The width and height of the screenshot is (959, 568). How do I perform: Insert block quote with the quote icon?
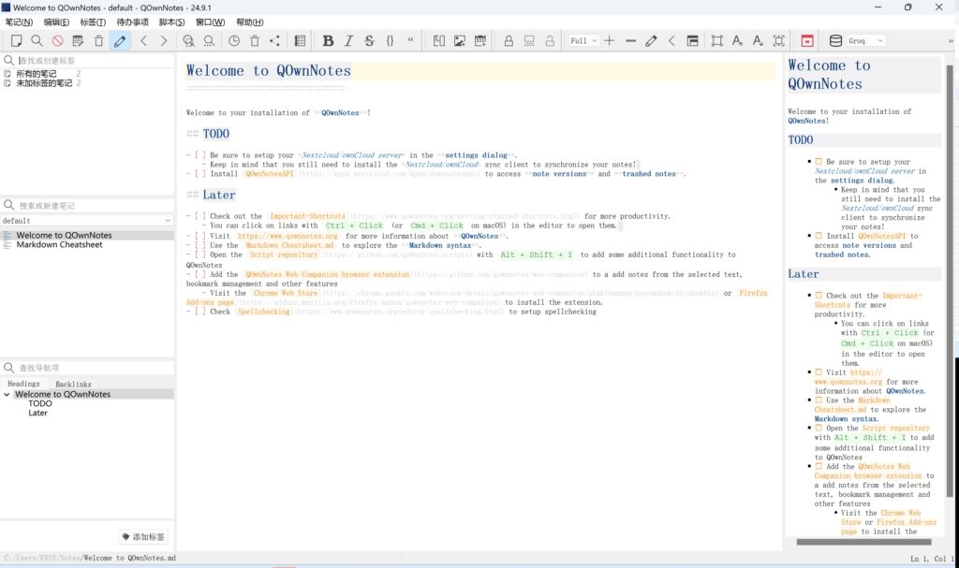click(410, 41)
